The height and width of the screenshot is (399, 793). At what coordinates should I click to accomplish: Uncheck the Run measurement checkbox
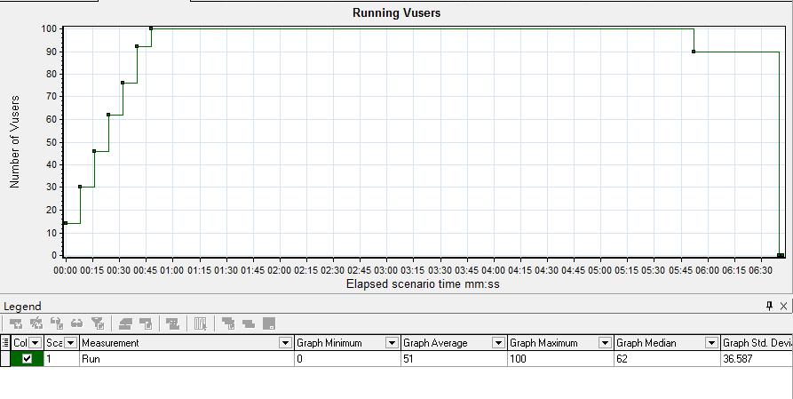(x=27, y=359)
